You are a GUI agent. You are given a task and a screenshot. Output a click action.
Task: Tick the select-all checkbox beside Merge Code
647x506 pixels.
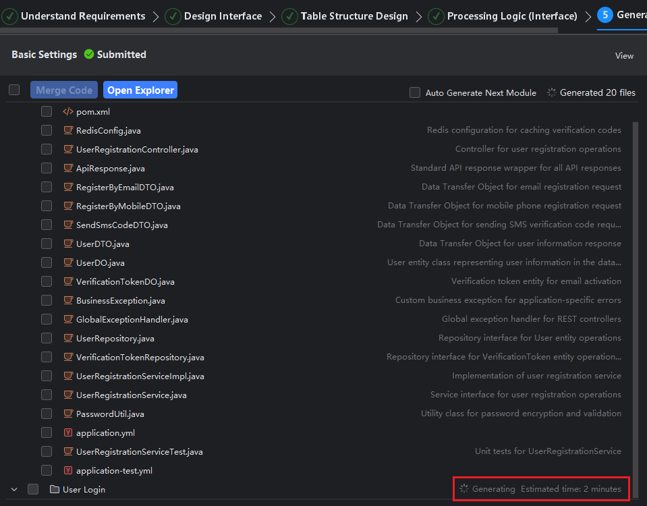(x=14, y=90)
